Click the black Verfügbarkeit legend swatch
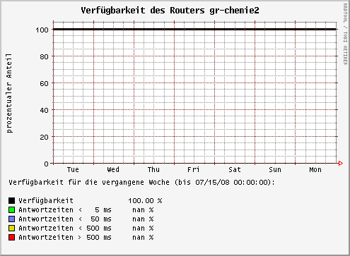Viewport: 350px width, 256px height. 12,201
